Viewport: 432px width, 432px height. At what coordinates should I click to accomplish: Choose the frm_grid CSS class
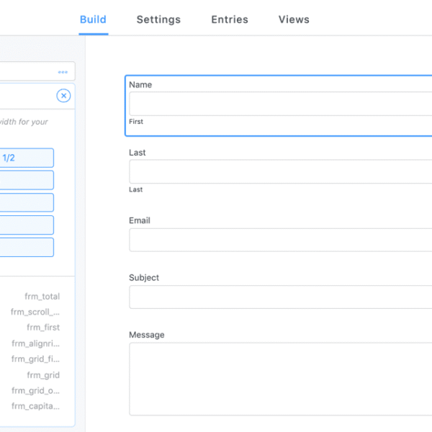[x=43, y=375]
